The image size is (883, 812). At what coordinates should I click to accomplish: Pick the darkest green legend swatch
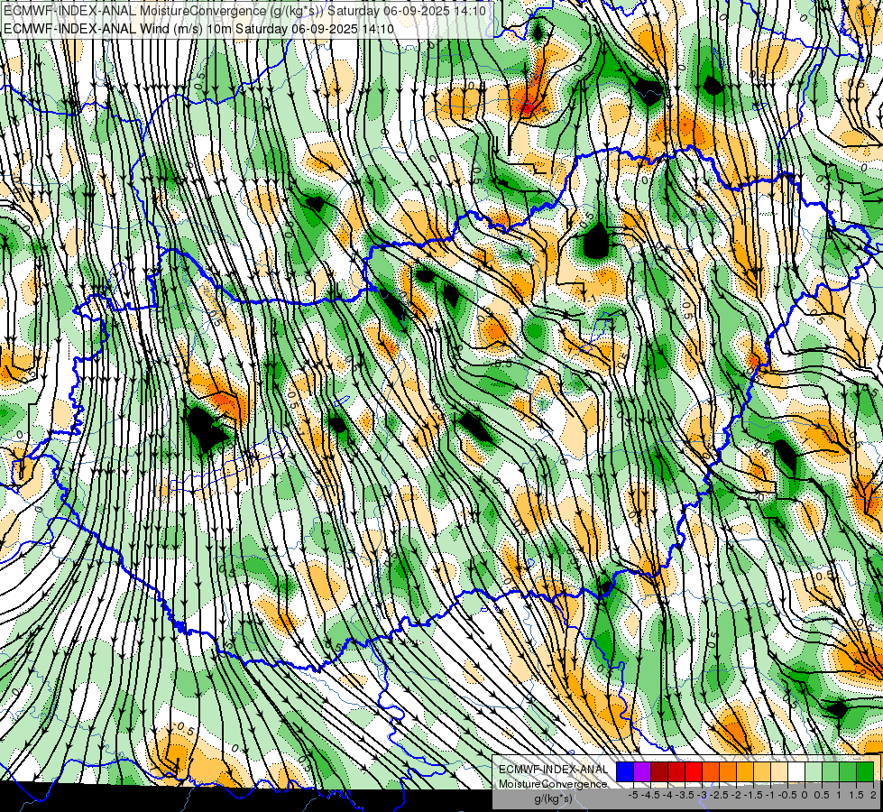[x=865, y=771]
